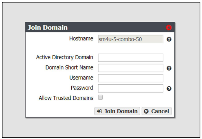Click the Username label text
The height and width of the screenshot is (139, 202).
[81, 78]
